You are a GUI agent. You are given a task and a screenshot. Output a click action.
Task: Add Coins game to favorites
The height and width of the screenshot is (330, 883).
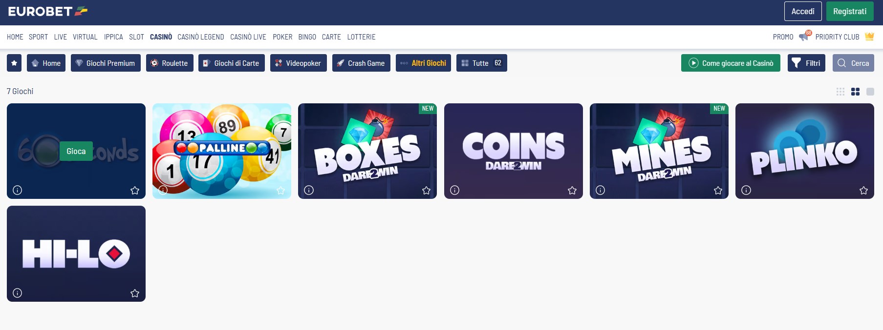pos(572,190)
